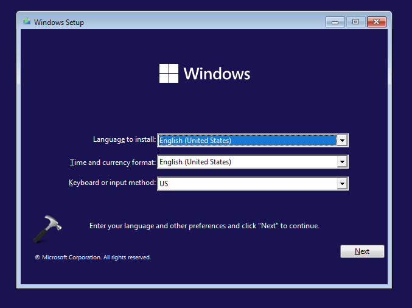412x308 pixels.
Task: Open the Language to install combo box
Action: 246,141
